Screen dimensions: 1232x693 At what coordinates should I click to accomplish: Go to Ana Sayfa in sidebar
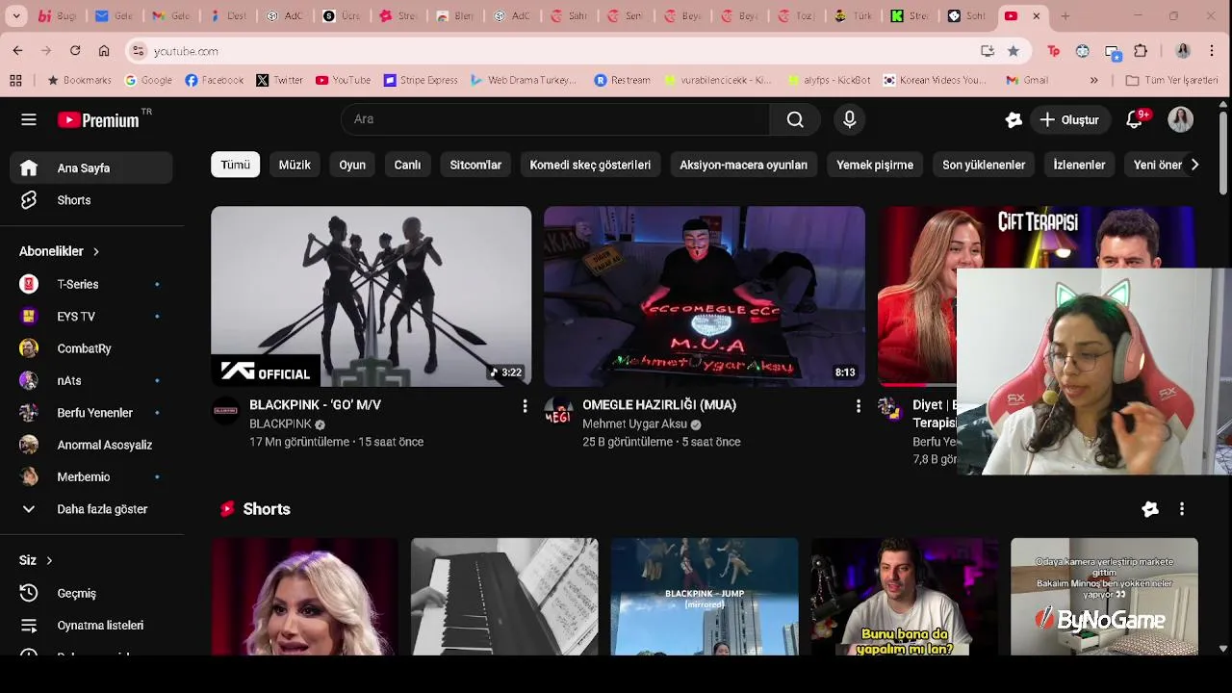tap(92, 167)
